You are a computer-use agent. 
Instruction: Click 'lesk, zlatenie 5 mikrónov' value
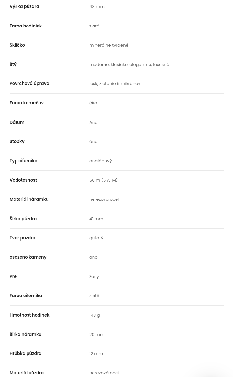(x=115, y=83)
